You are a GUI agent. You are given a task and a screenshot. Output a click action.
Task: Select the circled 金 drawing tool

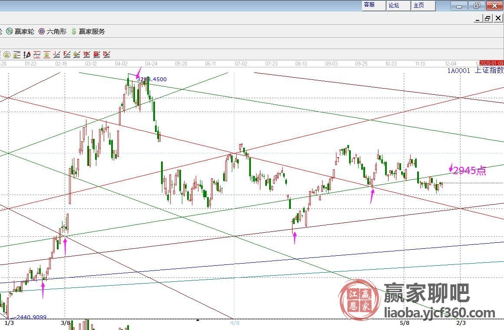click(x=7, y=55)
